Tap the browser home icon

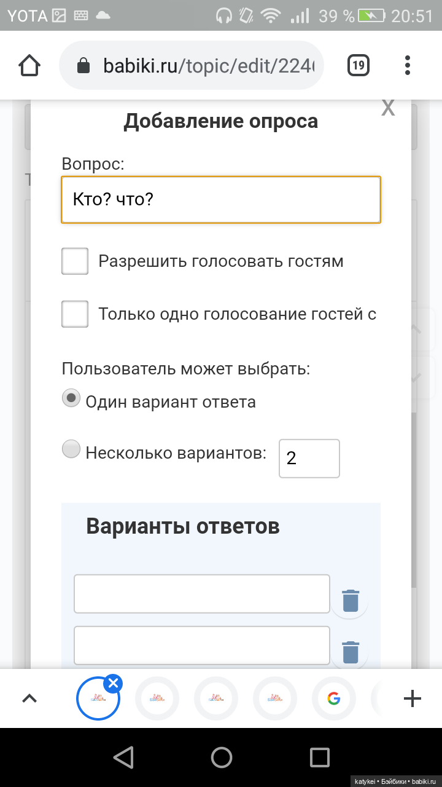[x=30, y=65]
